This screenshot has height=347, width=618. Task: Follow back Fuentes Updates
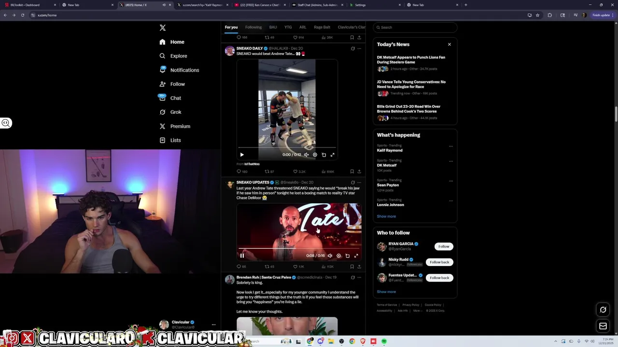pos(439,278)
